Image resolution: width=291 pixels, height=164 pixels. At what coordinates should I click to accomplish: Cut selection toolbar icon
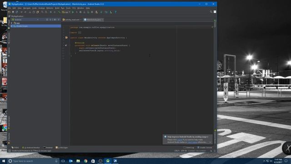pos(30,12)
